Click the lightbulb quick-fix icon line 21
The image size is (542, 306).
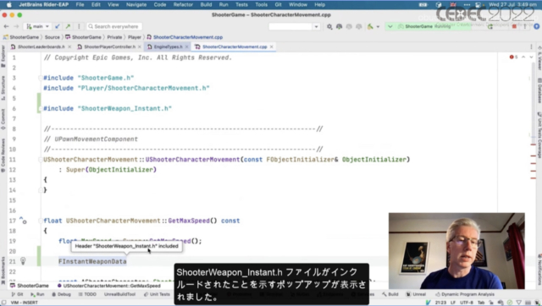(x=23, y=261)
